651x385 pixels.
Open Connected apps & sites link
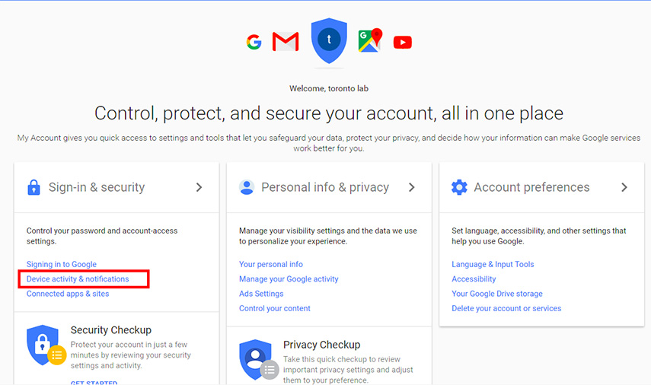(68, 294)
